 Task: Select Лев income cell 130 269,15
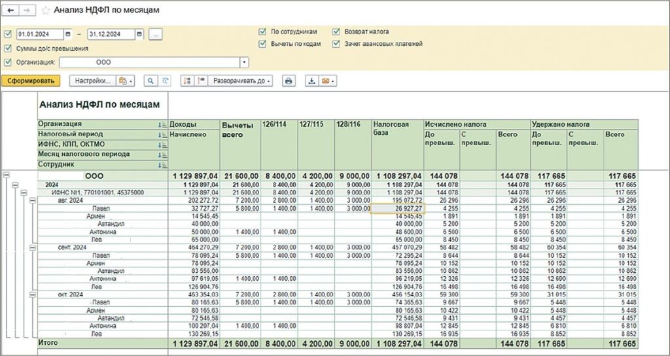pyautogui.click(x=194, y=334)
